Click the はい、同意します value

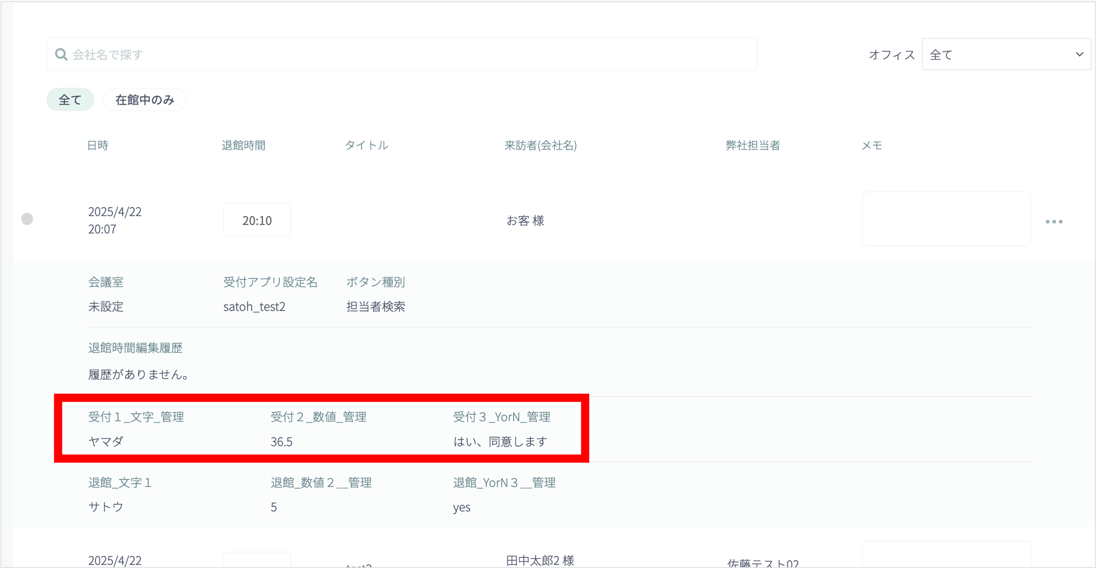501,442
